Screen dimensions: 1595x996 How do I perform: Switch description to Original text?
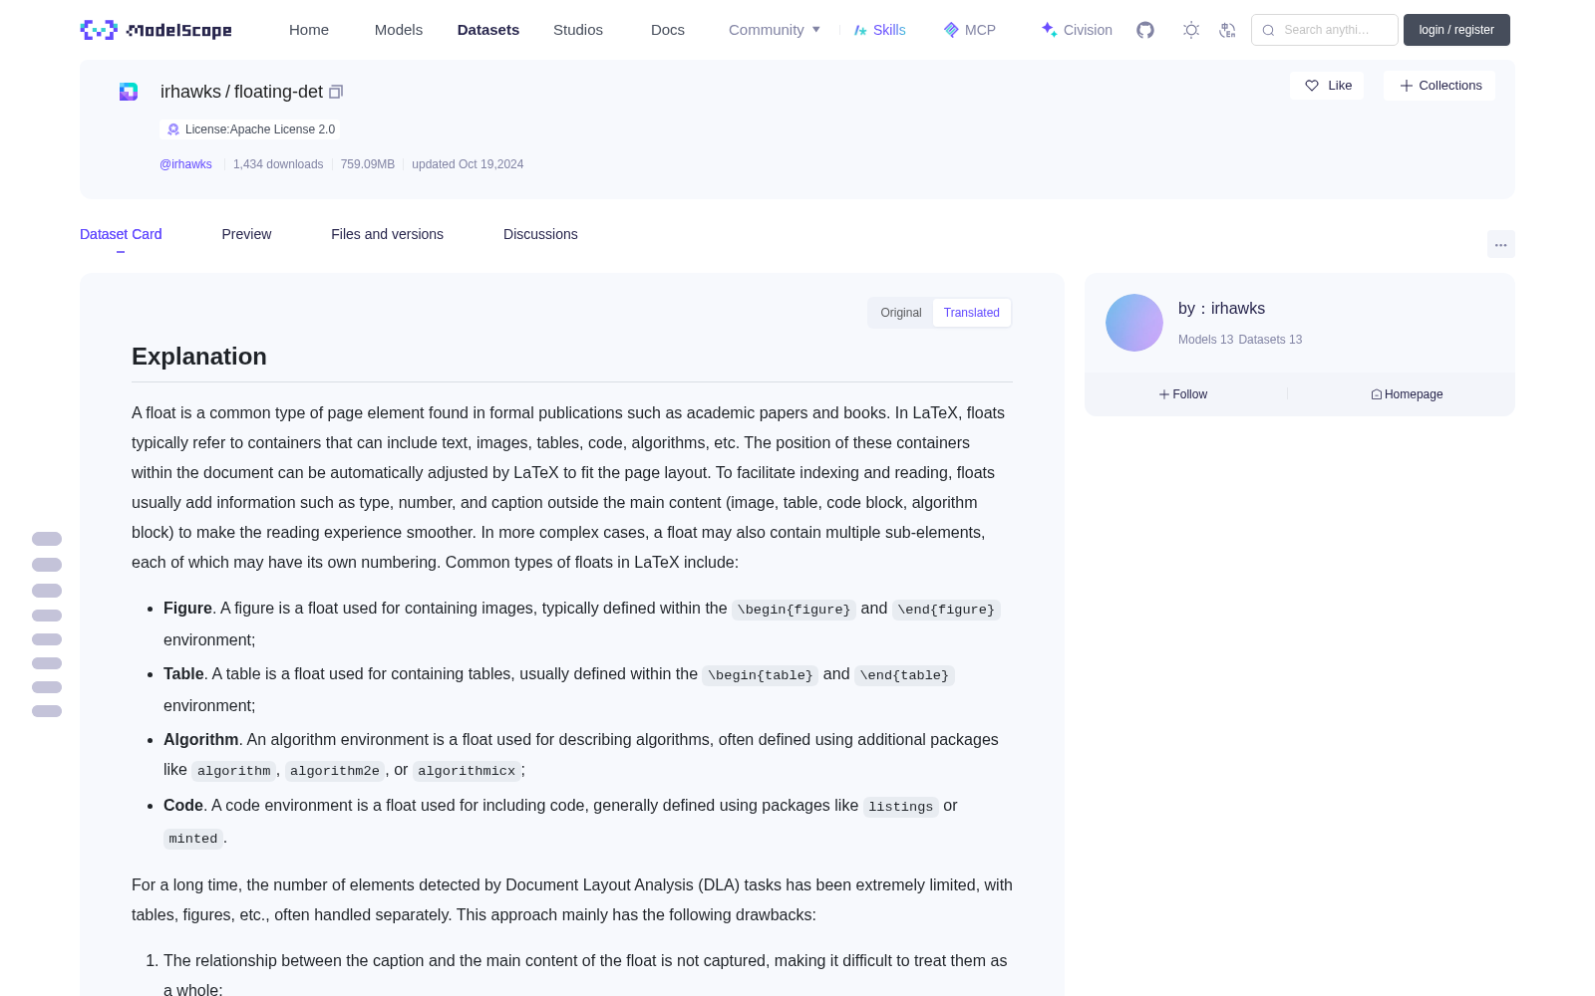[x=901, y=313]
